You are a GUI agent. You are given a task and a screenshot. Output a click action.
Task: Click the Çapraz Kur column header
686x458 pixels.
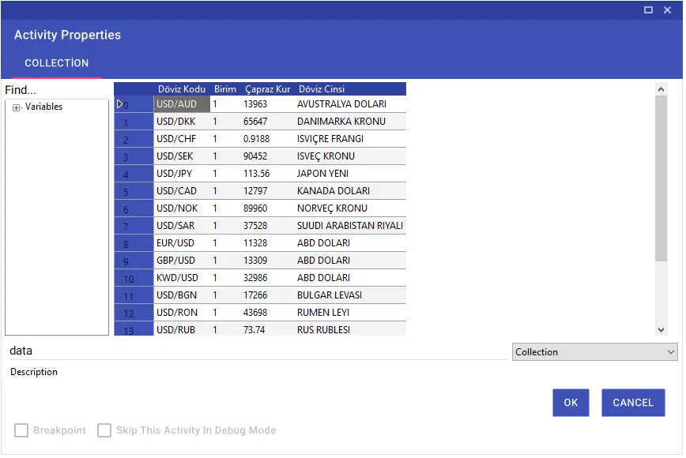[268, 89]
